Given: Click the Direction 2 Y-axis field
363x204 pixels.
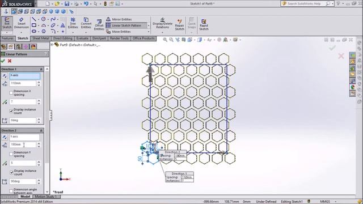Looking at the screenshot, I should click(x=24, y=137).
